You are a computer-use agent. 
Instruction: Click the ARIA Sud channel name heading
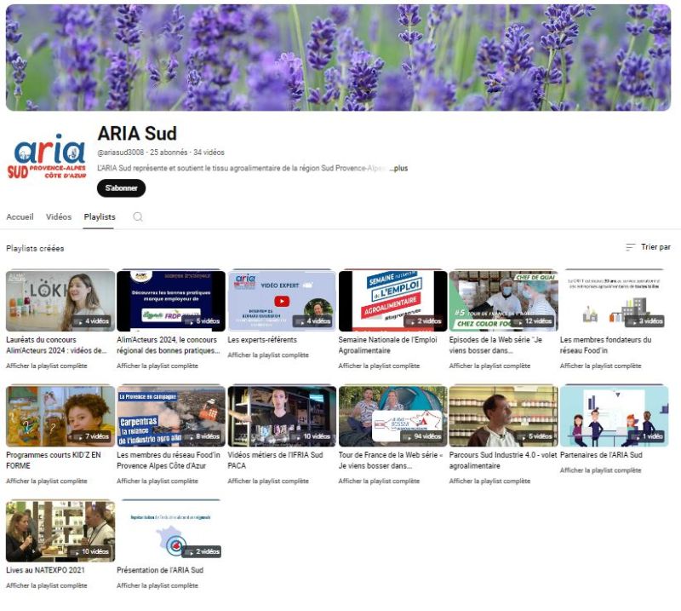[137, 133]
